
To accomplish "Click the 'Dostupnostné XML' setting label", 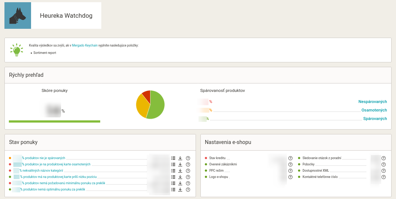I will pyautogui.click(x=316, y=171).
